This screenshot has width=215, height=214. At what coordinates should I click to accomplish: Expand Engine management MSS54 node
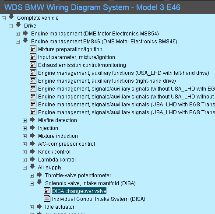coord(18,34)
